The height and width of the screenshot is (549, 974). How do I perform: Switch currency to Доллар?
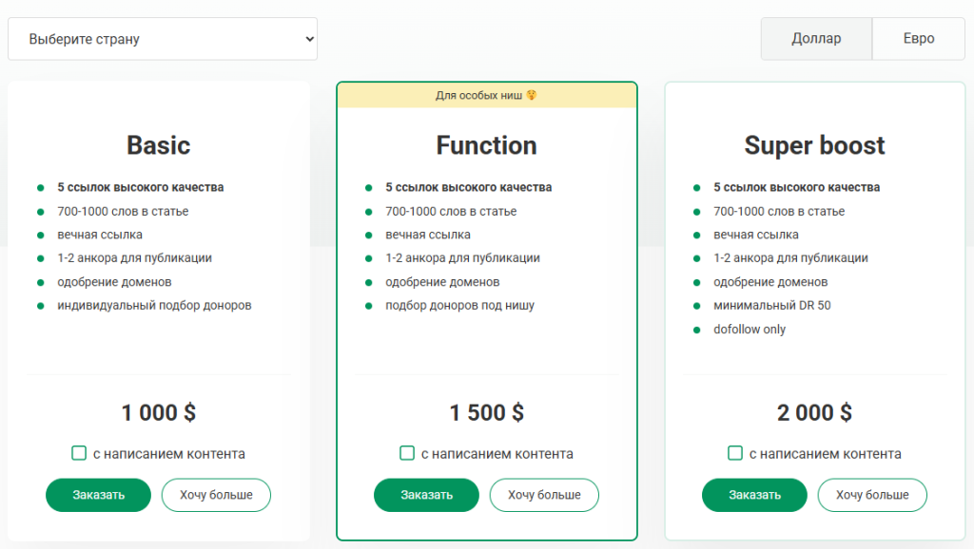pos(816,39)
